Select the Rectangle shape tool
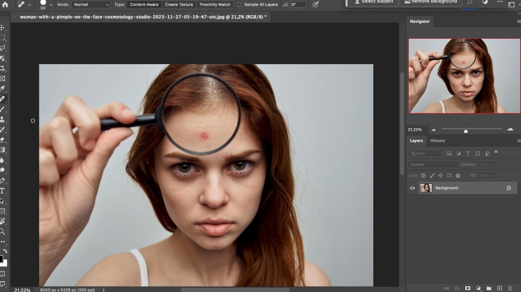The width and height of the screenshot is (521, 292). click(3, 211)
